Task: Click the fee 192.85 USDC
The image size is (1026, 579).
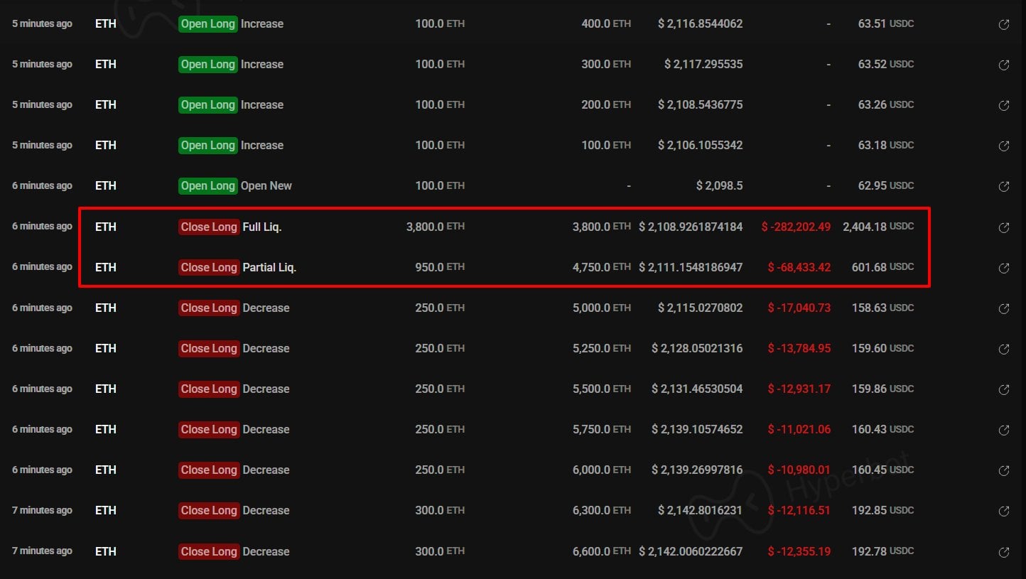Action: (883, 510)
